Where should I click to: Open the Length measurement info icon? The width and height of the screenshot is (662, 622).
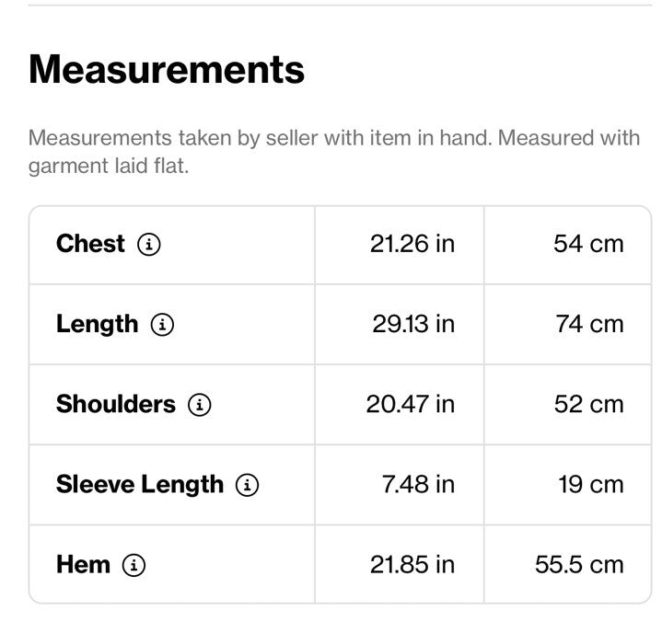coord(162,325)
